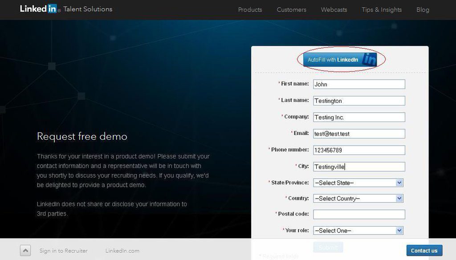
Task: Select the Email input field
Action: click(x=359, y=134)
